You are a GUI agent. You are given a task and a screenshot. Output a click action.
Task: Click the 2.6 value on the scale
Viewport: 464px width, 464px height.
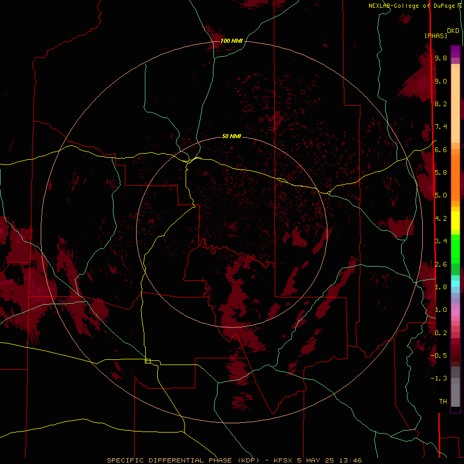tap(441, 264)
